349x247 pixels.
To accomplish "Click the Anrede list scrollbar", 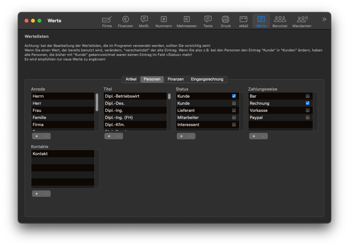I will 97,102.
